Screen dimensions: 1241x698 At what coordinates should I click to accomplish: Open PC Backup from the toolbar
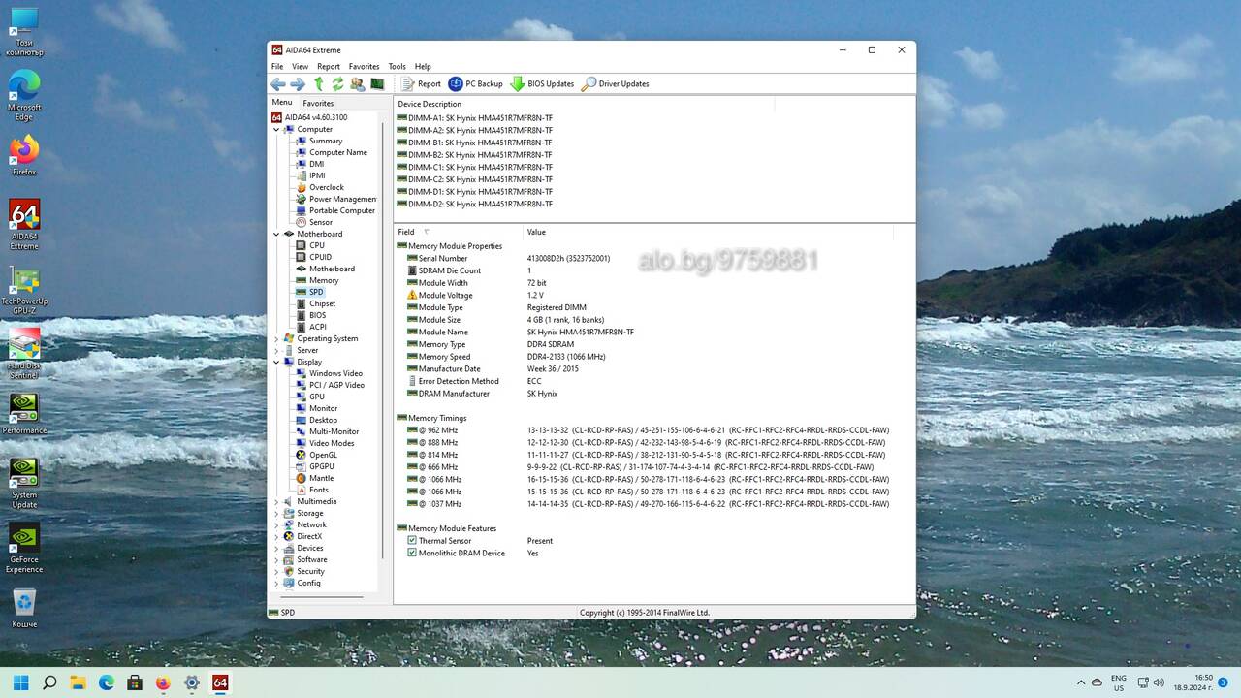tap(475, 84)
